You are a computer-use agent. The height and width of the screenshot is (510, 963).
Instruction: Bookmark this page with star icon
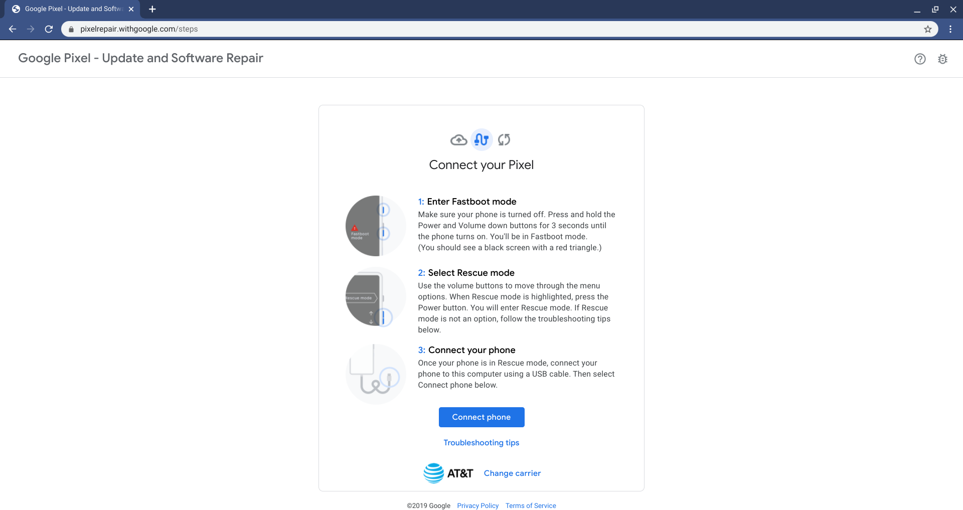[928, 29]
